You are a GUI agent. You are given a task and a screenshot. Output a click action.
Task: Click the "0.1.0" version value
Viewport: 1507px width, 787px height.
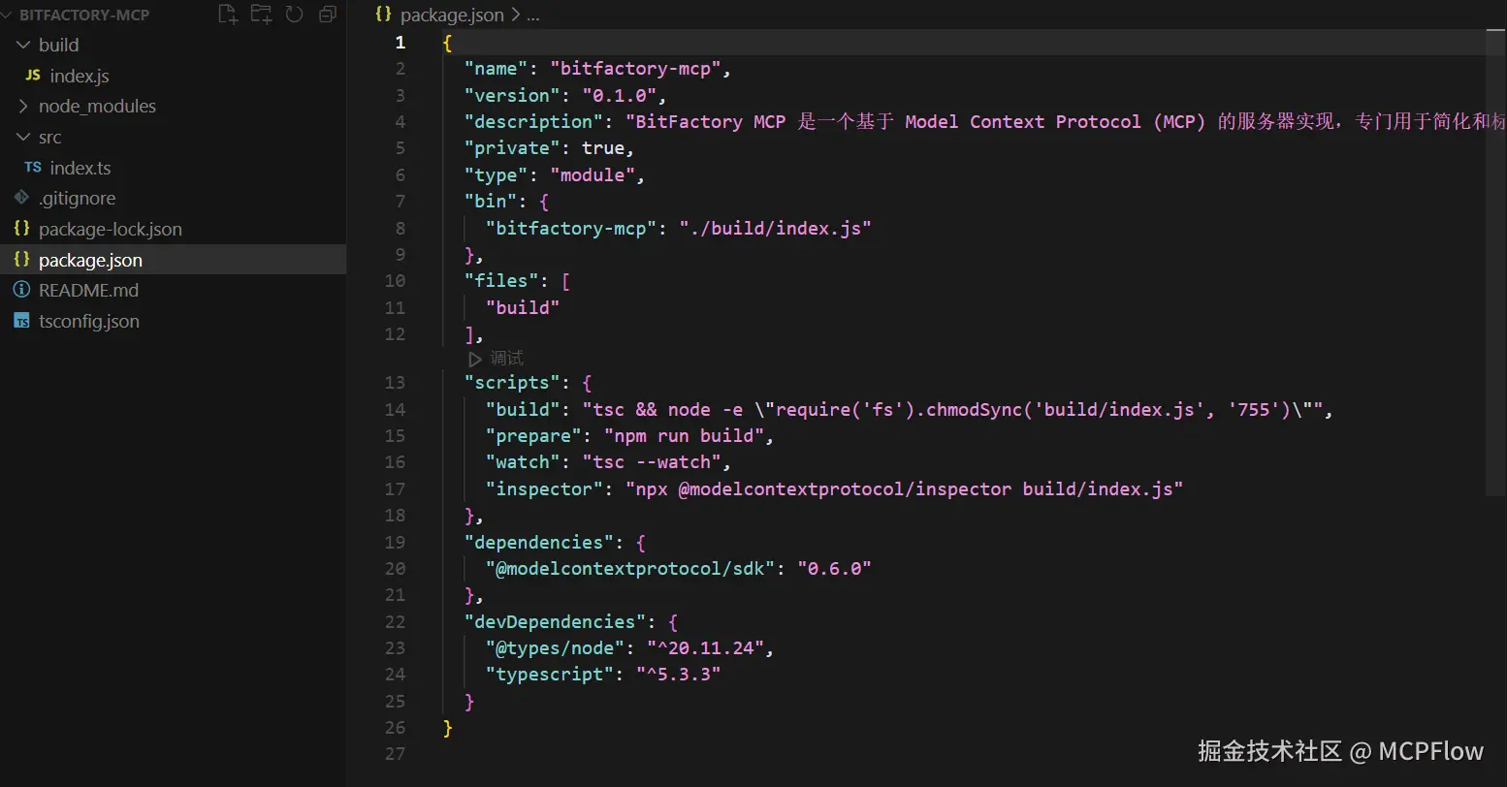(619, 95)
